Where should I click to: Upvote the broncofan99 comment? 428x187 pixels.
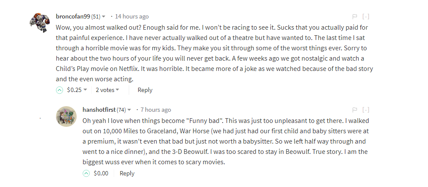tap(59, 90)
